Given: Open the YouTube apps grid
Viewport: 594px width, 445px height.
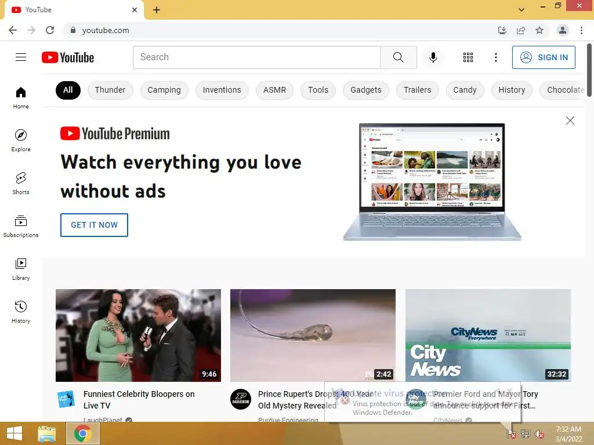Looking at the screenshot, I should tap(468, 57).
